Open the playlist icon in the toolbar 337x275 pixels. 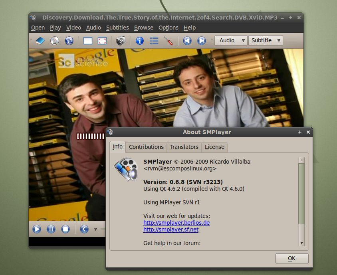(x=154, y=41)
